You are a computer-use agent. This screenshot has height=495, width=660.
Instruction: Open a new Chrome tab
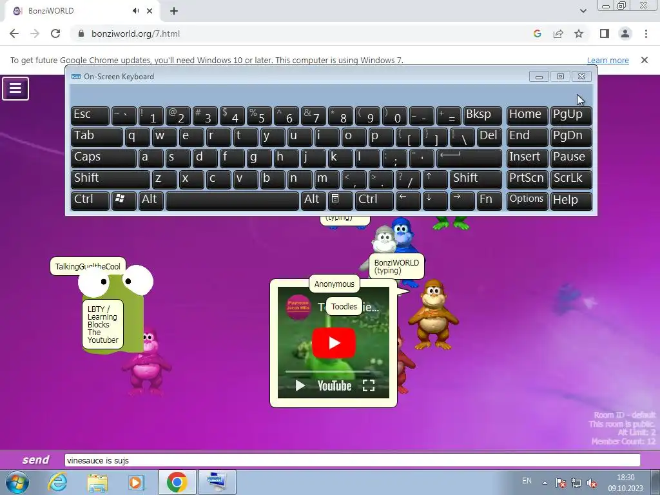174,11
